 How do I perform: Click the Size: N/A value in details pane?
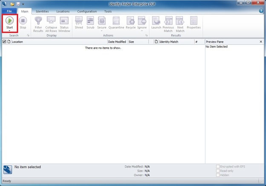tap(147, 171)
